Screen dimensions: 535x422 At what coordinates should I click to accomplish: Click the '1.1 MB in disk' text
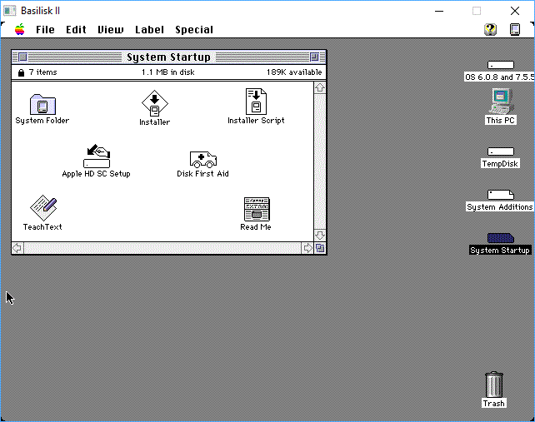pyautogui.click(x=167, y=72)
